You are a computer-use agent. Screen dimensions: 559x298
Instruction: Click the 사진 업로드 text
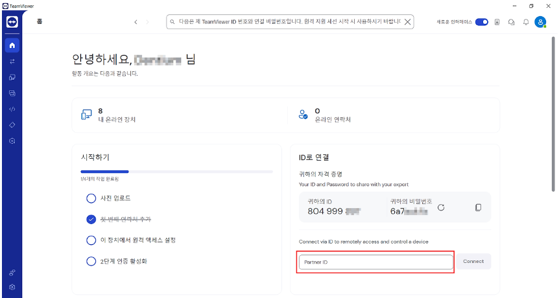[x=115, y=198]
